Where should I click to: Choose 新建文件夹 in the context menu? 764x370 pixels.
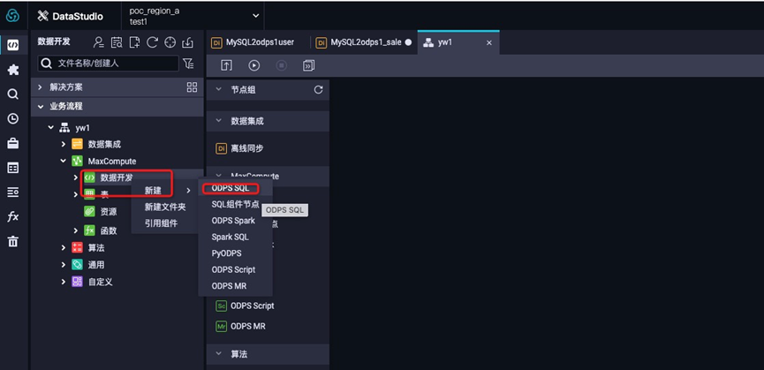pos(165,207)
